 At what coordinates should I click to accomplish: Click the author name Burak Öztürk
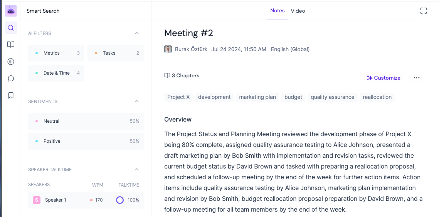[191, 49]
